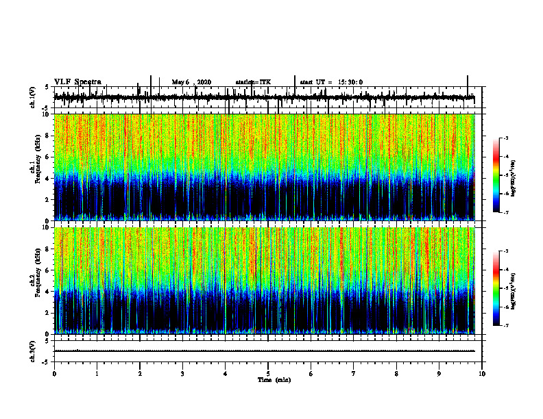Click the lower colorbar 'log(PSD)' label
This screenshot has width=543, height=419.
point(514,291)
